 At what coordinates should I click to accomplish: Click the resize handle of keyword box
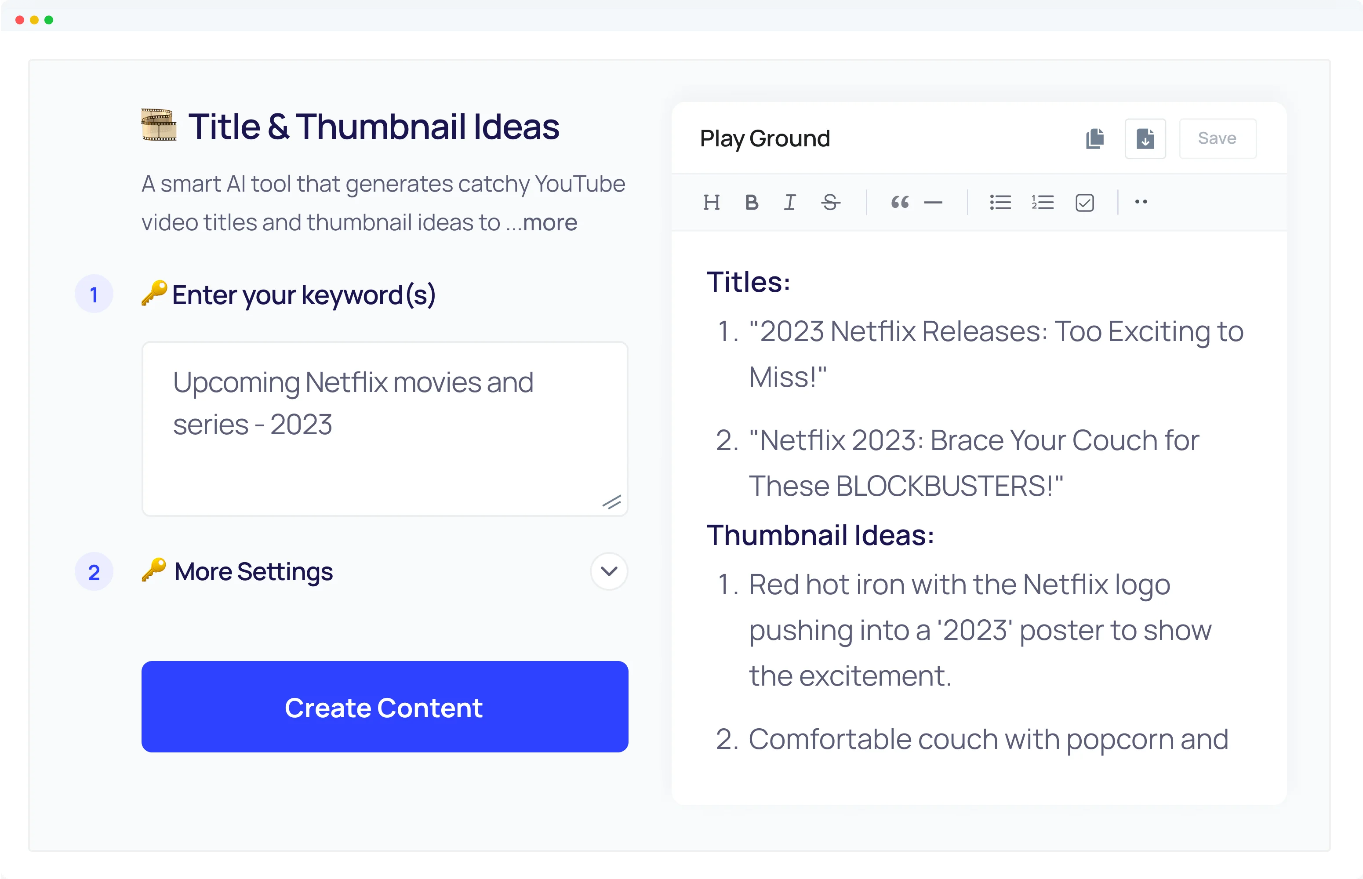[x=612, y=502]
